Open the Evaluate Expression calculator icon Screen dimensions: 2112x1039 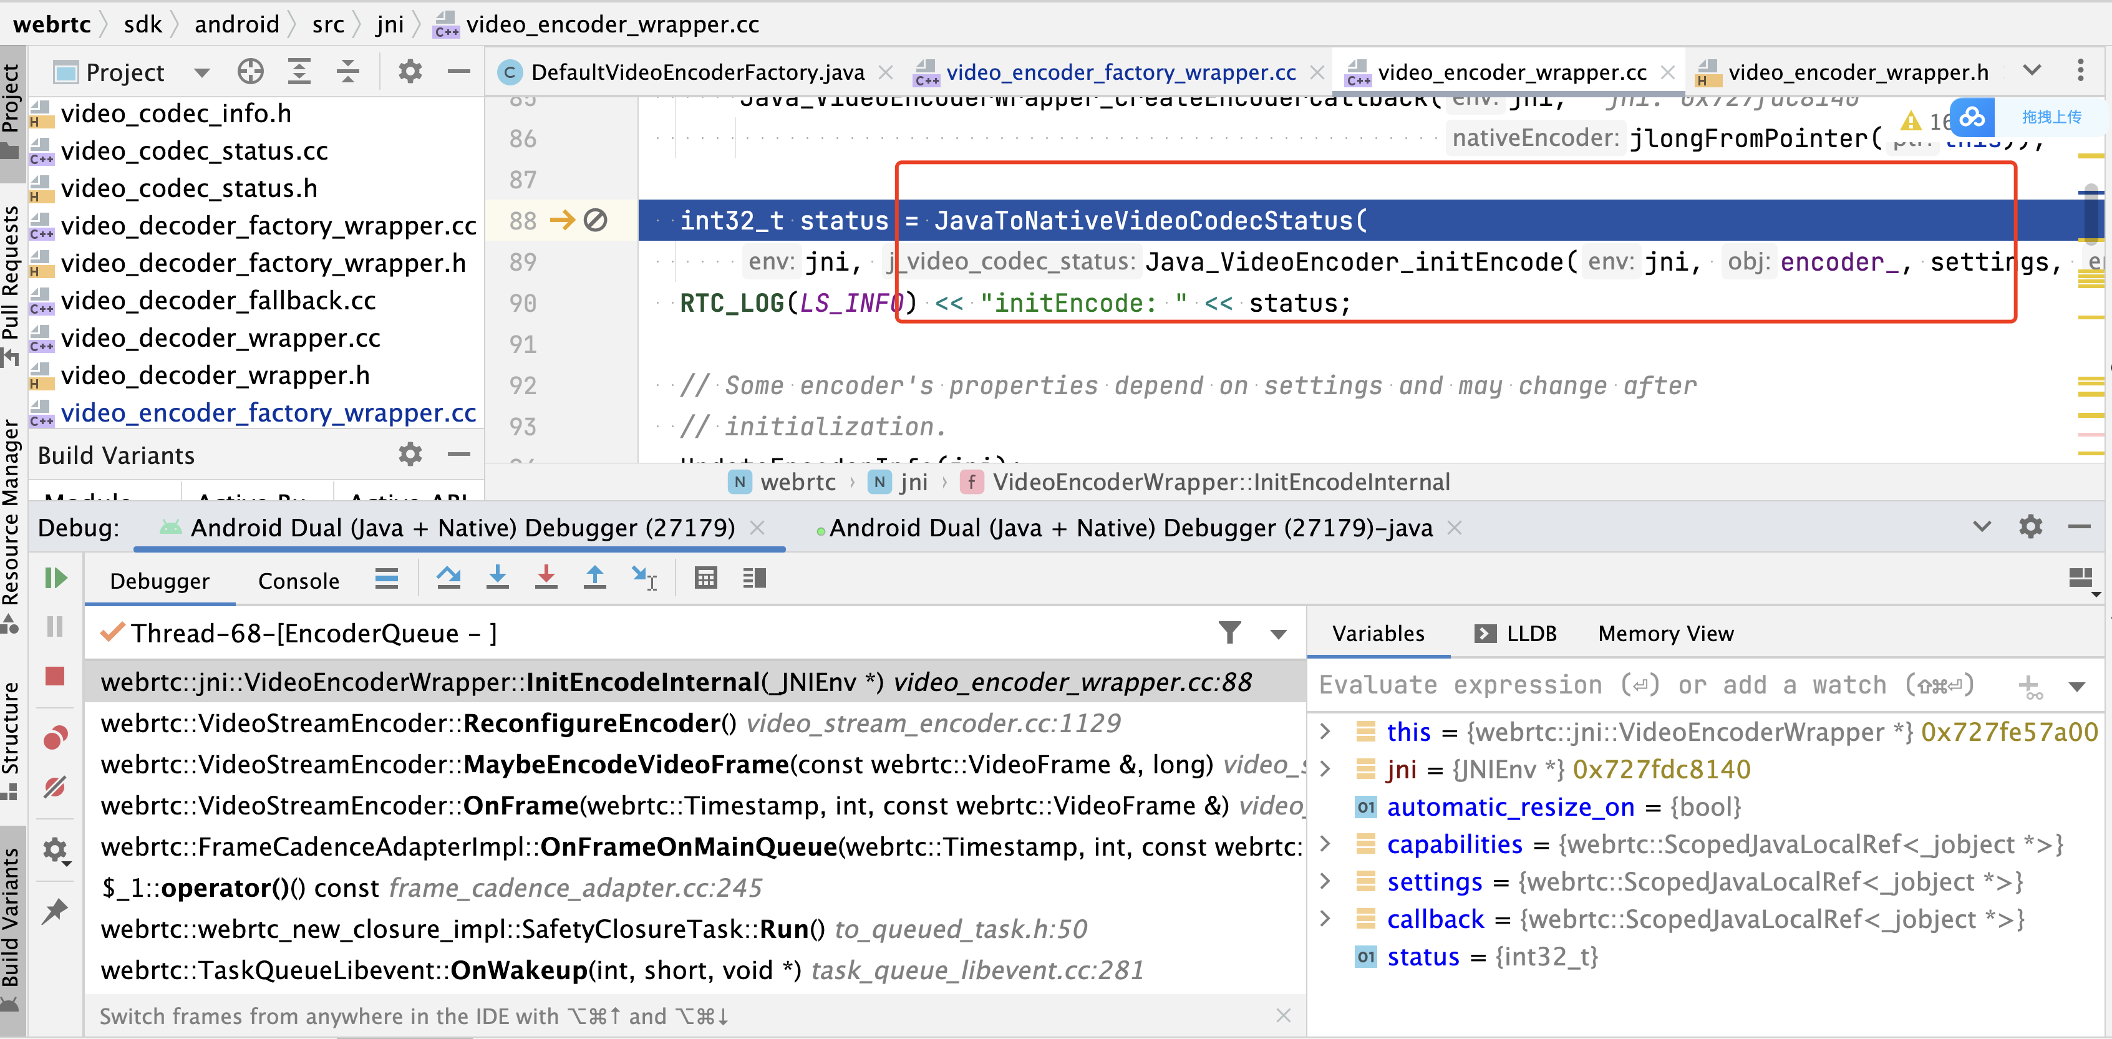(x=706, y=579)
